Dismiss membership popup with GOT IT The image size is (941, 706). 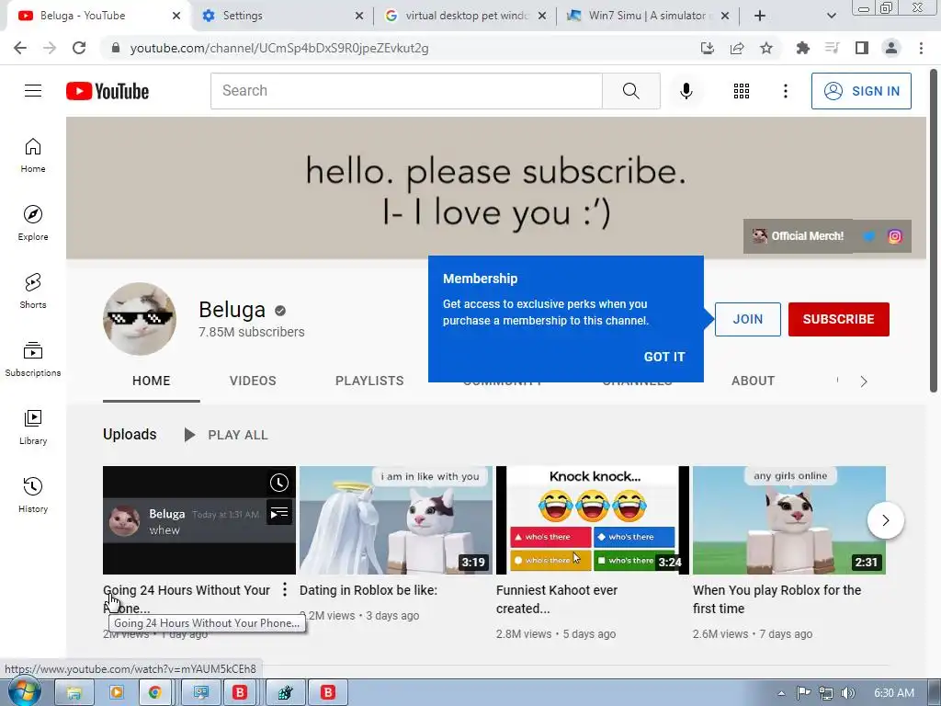click(663, 357)
